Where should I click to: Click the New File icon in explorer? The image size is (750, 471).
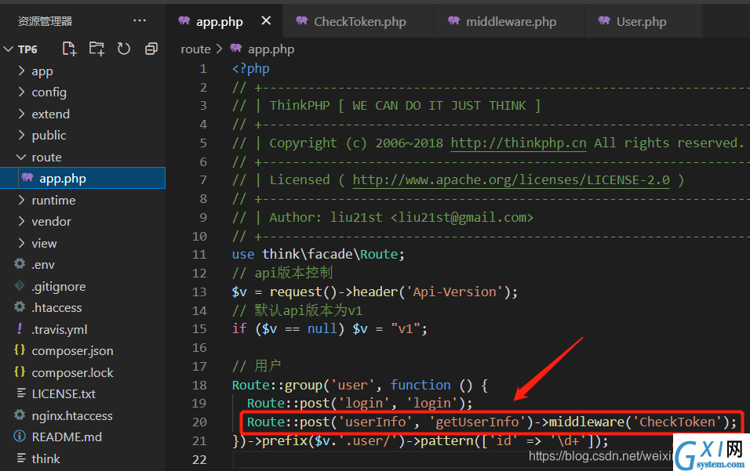tap(69, 49)
